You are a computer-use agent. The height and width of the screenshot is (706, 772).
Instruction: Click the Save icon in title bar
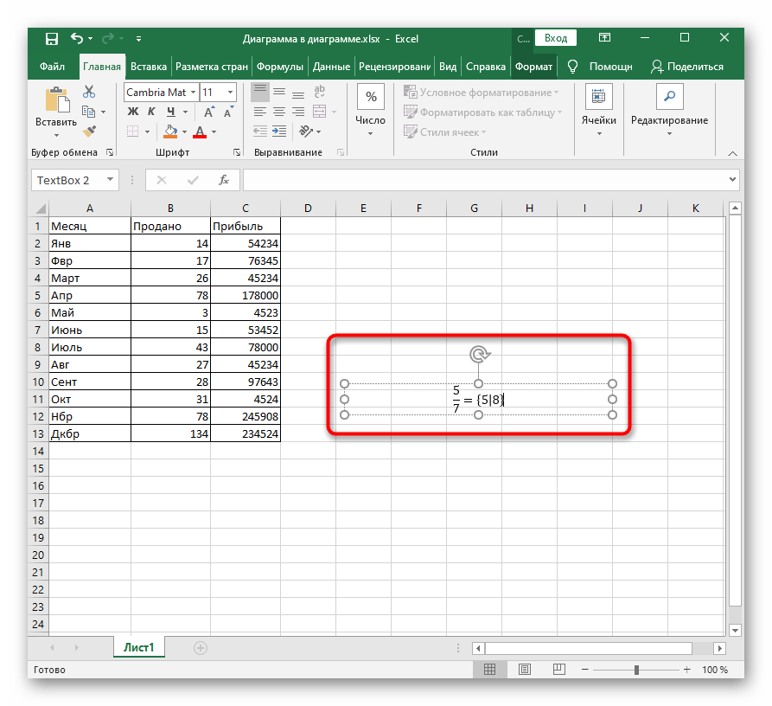[51, 38]
